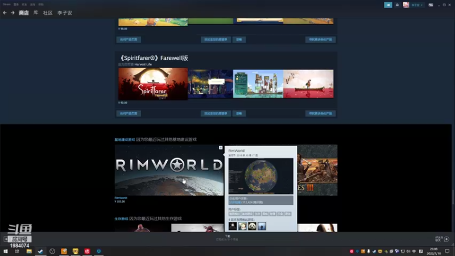Click the blue announcements megaphone button
This screenshot has height=256, width=455.
point(388,5)
